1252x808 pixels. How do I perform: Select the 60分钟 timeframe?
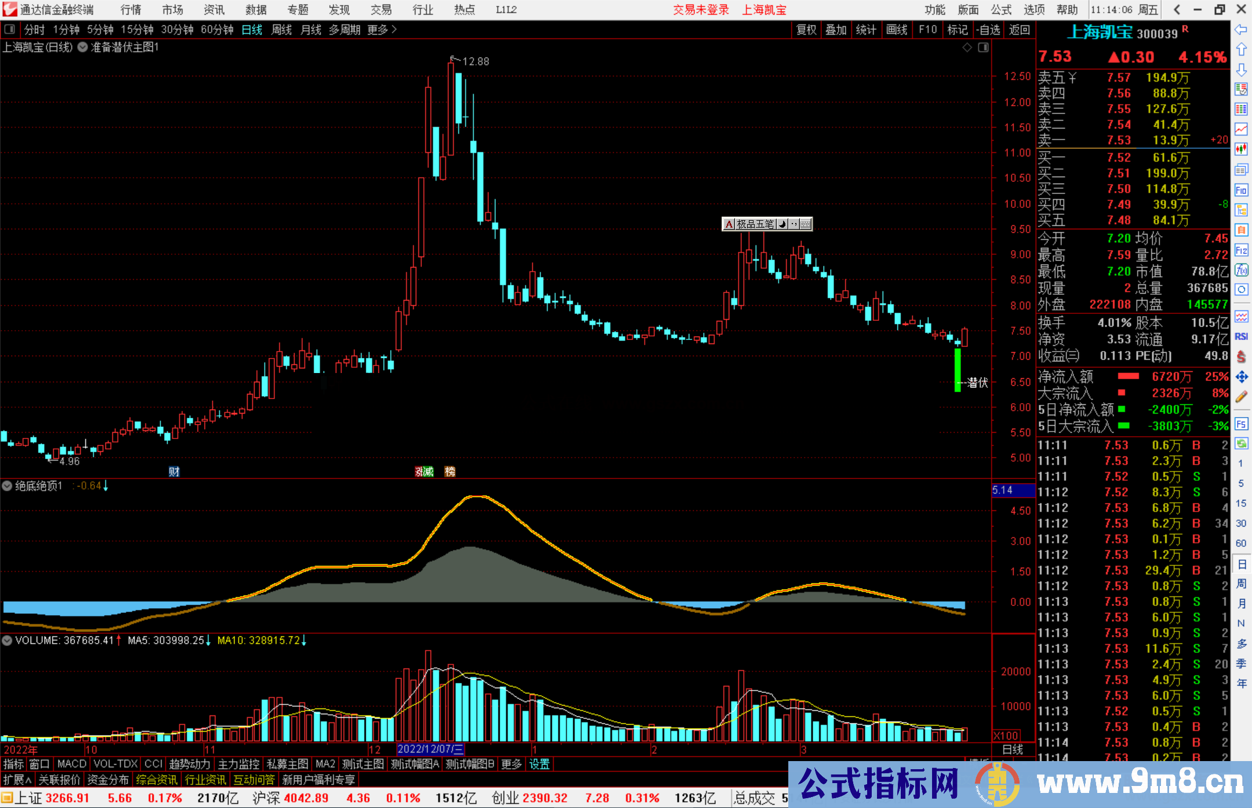point(217,30)
